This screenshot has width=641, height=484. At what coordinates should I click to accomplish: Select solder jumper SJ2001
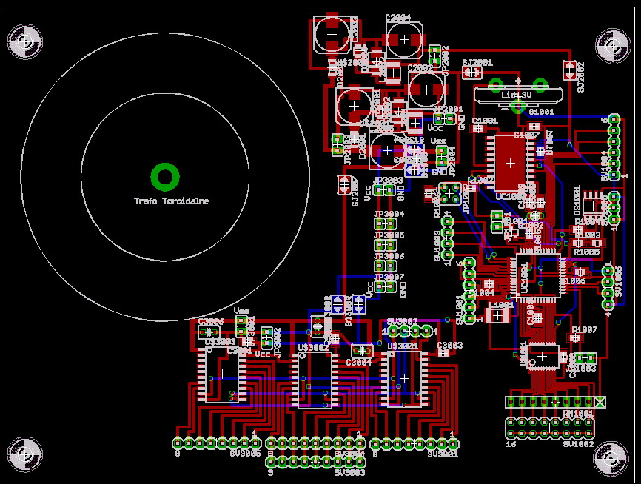[x=472, y=73]
